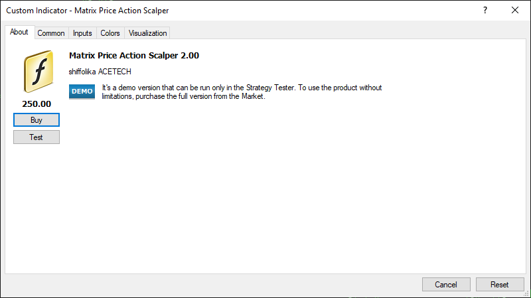Select the Colors tab
Image resolution: width=531 pixels, height=298 pixels.
[x=110, y=33]
